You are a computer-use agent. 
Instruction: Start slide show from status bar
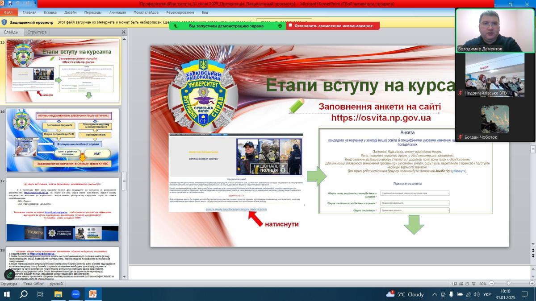pos(473,284)
